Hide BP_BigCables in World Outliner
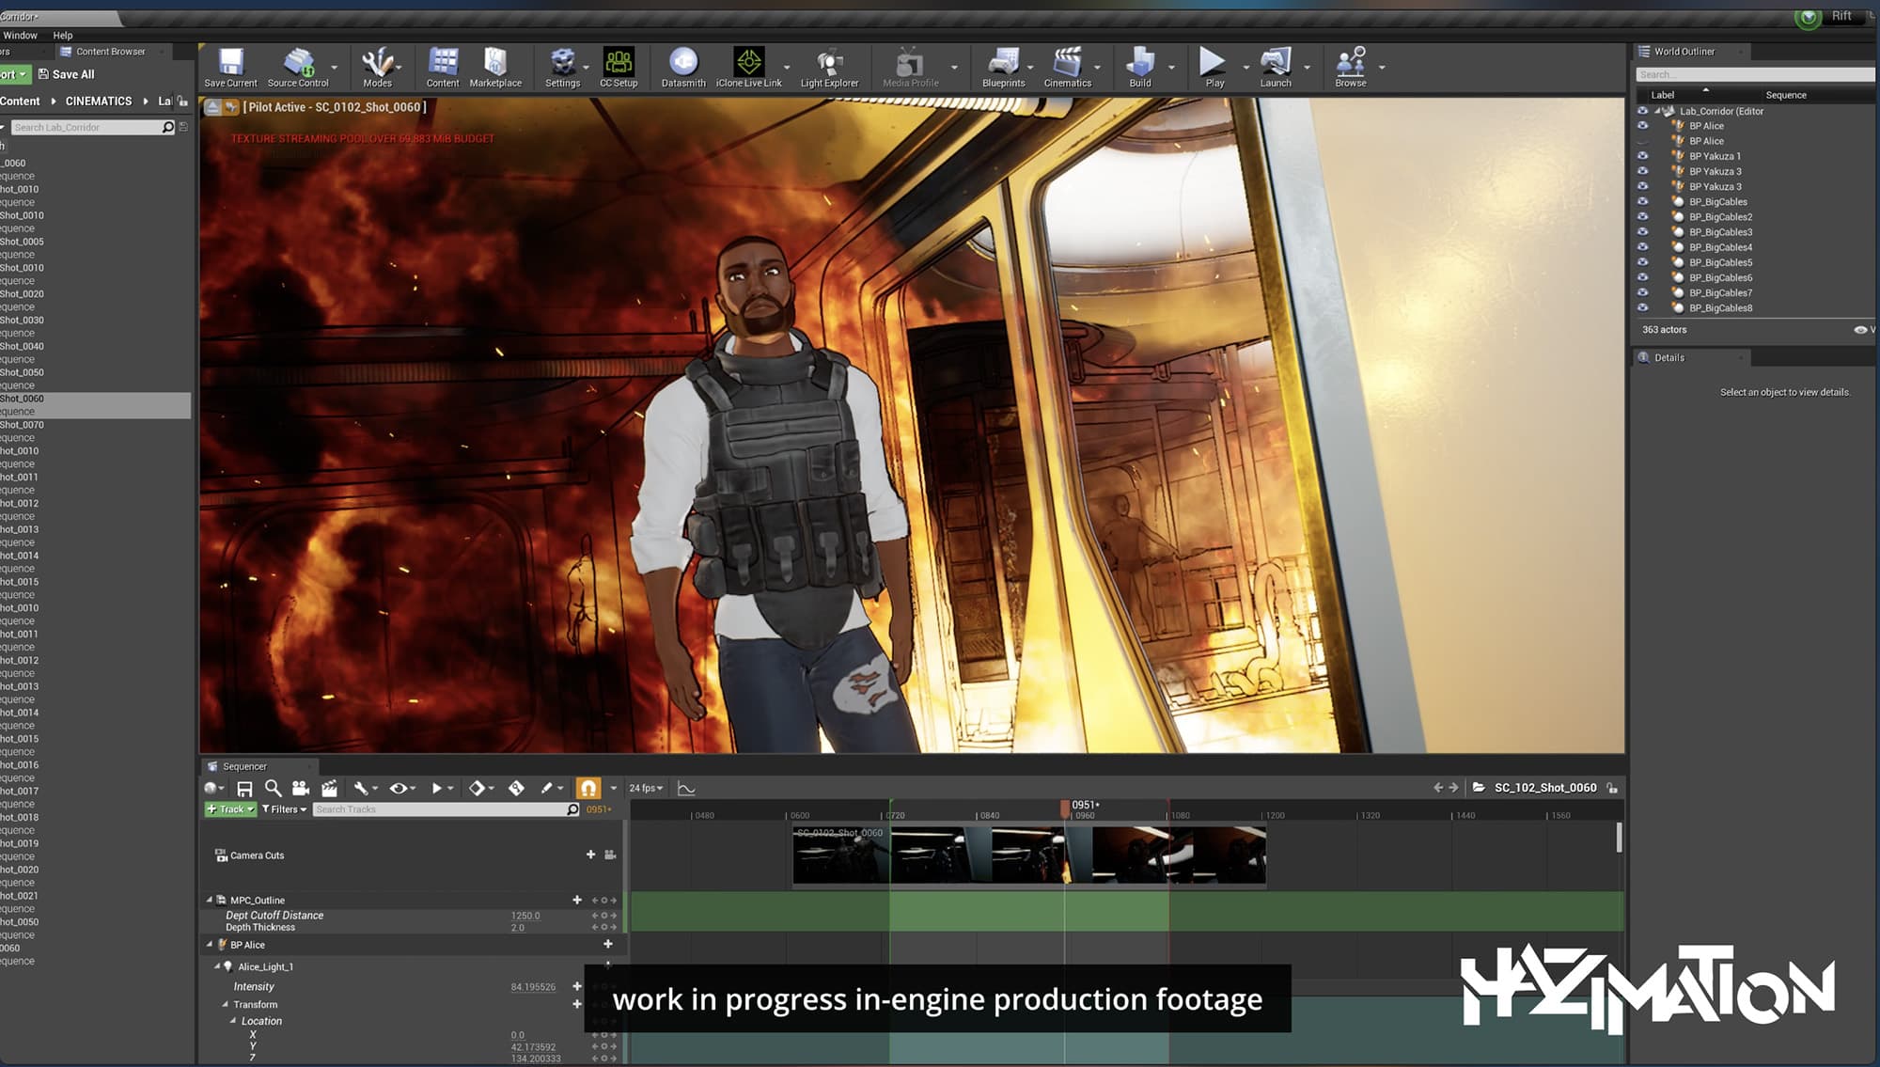The image size is (1880, 1067). coord(1642,201)
